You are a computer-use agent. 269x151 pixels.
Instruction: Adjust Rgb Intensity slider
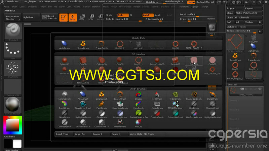(x=124, y=19)
